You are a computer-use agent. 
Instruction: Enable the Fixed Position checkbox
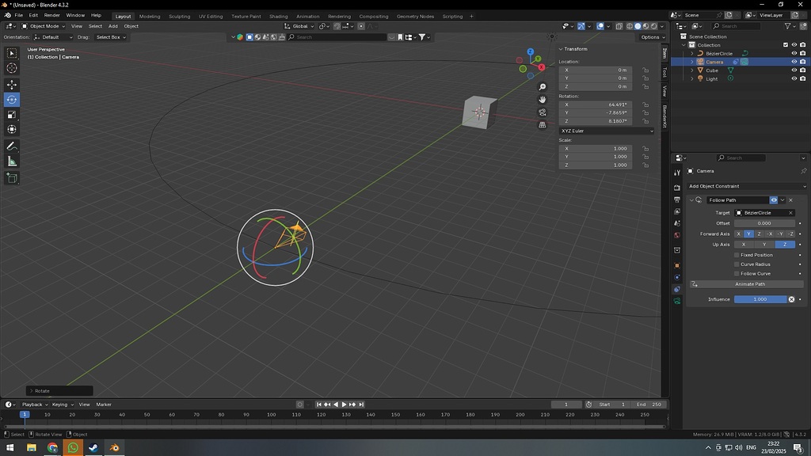737,255
